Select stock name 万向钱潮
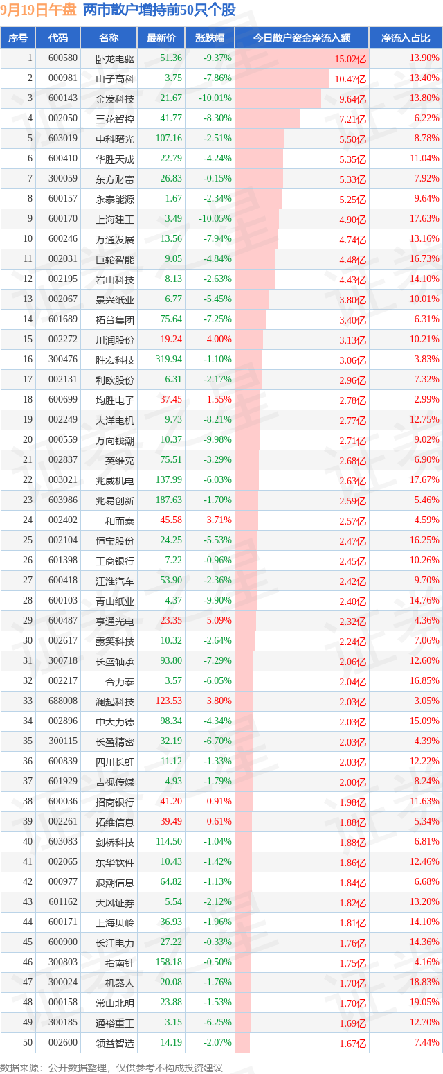Viewport: 443px width, 1074px height. coord(115,441)
